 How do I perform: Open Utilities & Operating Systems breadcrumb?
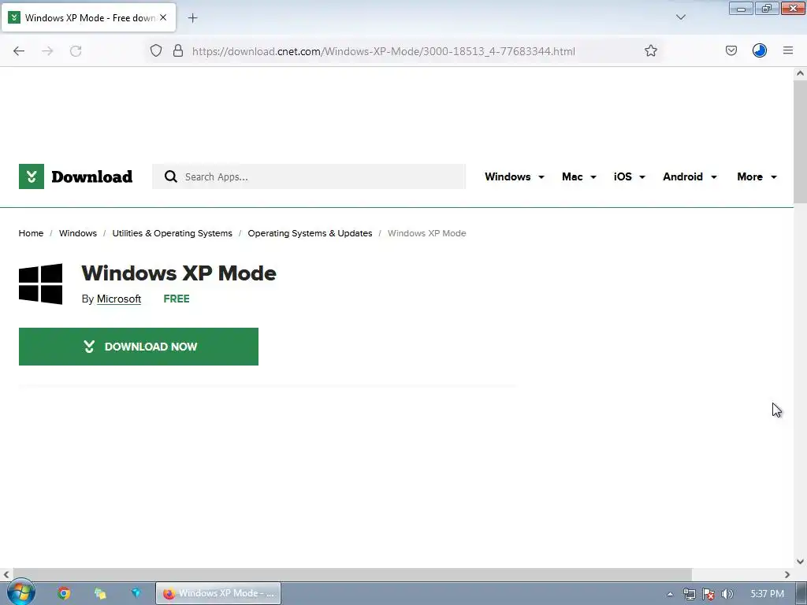point(172,233)
